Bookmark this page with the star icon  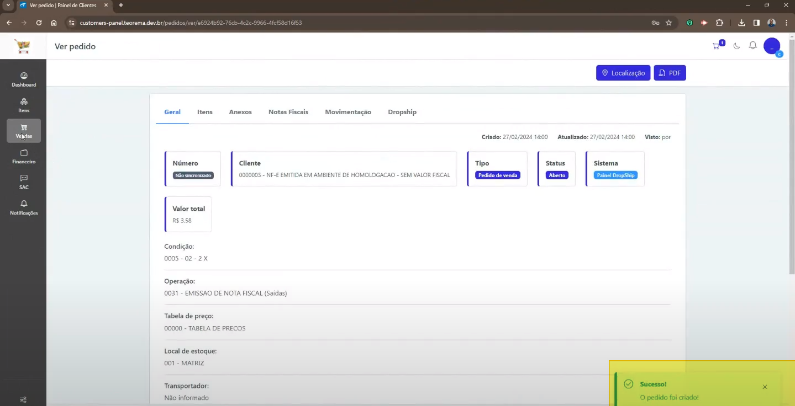pyautogui.click(x=668, y=23)
